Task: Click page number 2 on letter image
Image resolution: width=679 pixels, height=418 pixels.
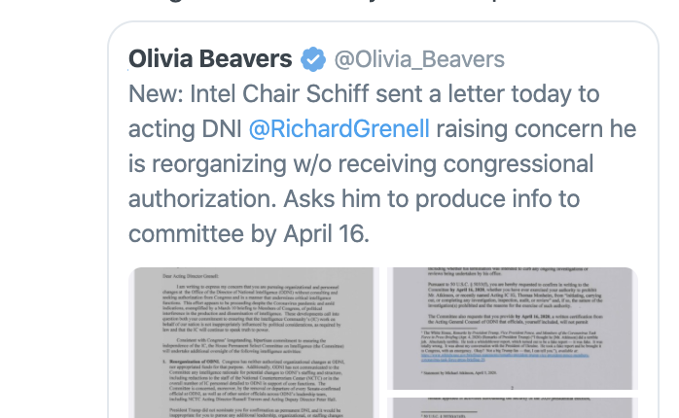Action: 512,388
